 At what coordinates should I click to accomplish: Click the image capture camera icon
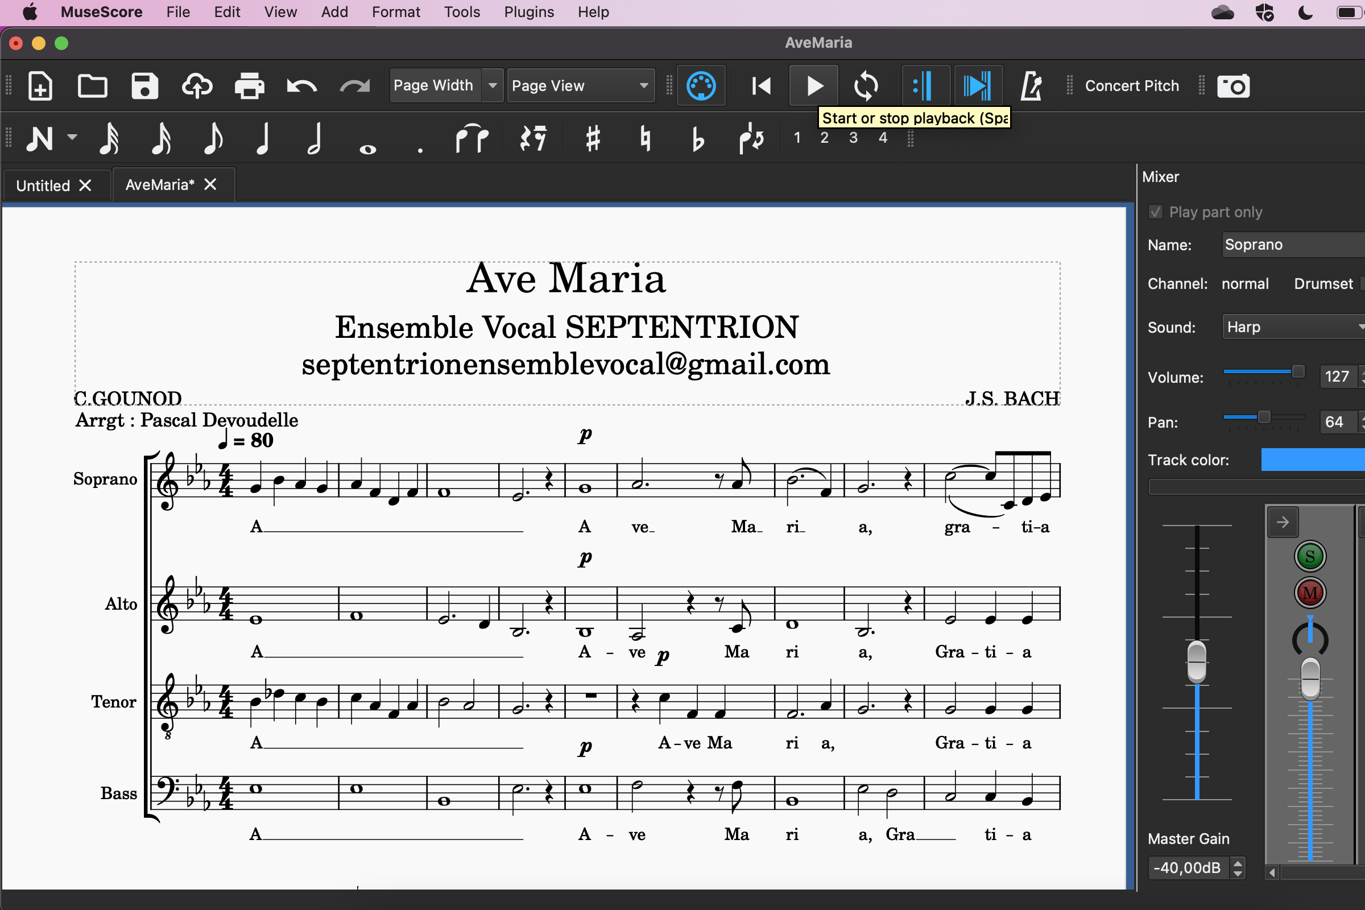(1232, 86)
